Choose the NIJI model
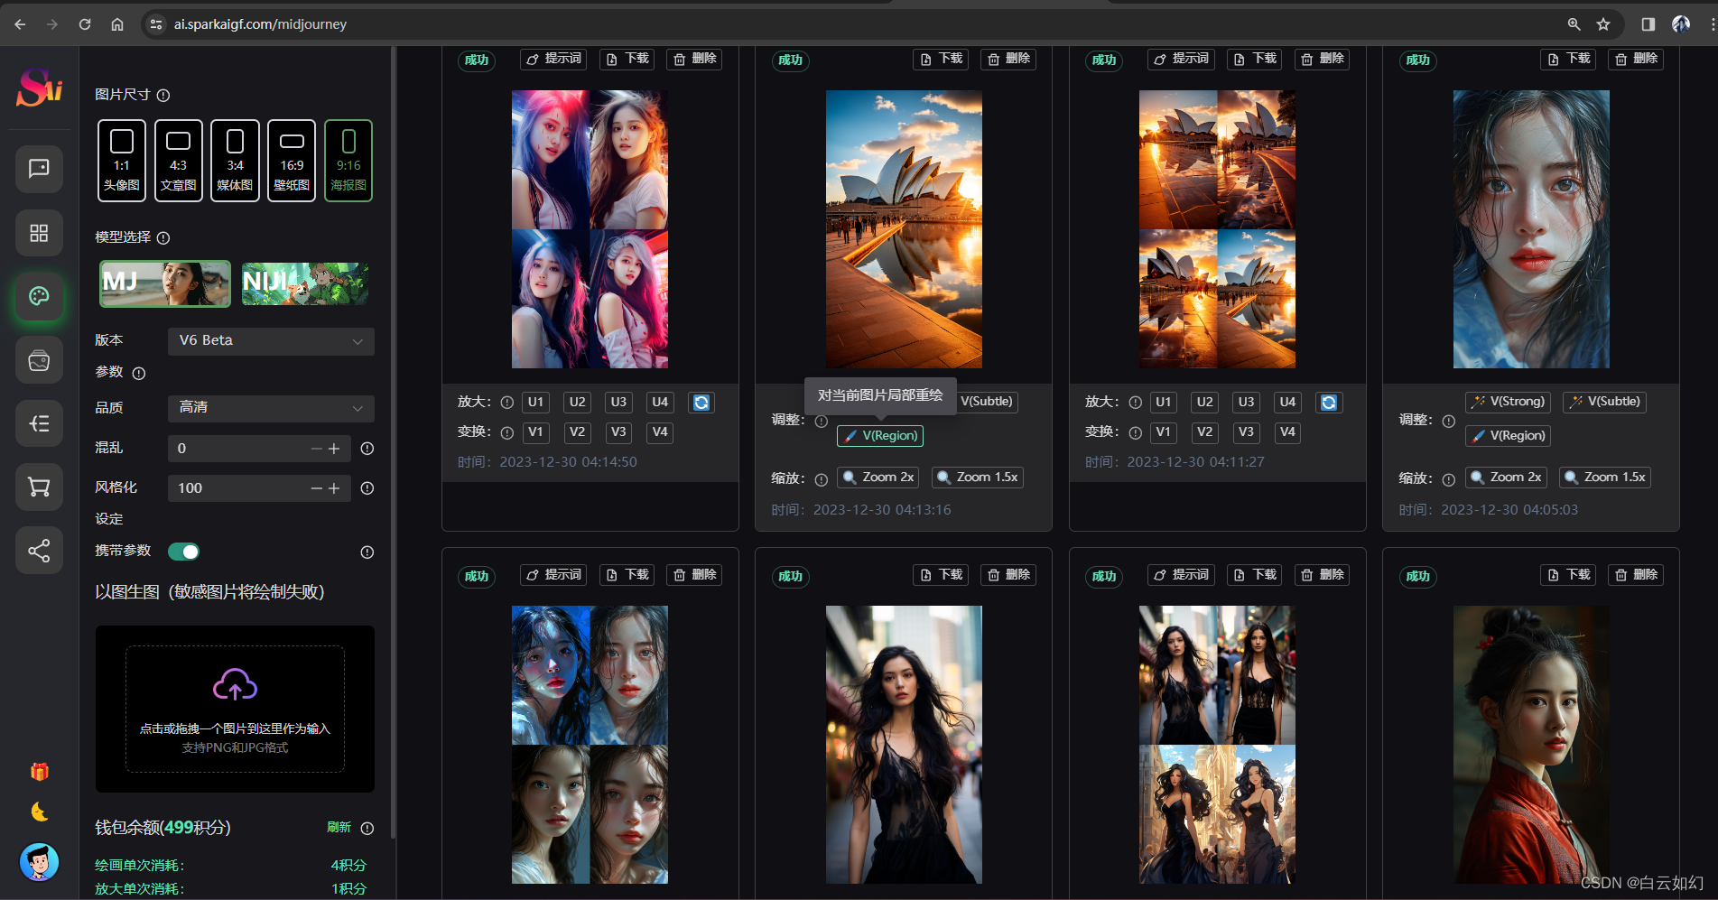The image size is (1718, 900). (x=305, y=283)
